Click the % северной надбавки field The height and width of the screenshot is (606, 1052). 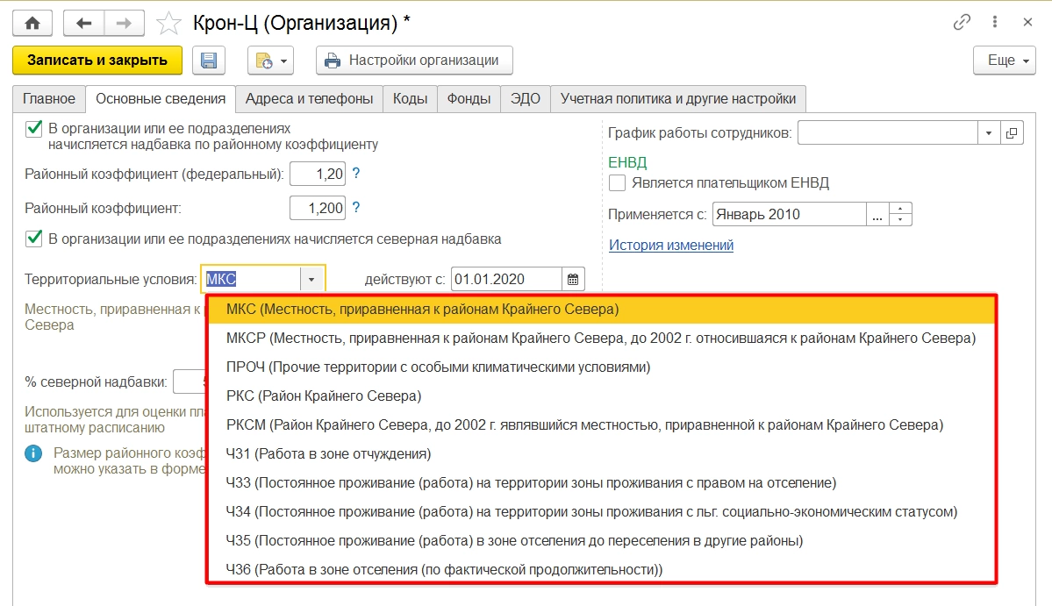(190, 381)
